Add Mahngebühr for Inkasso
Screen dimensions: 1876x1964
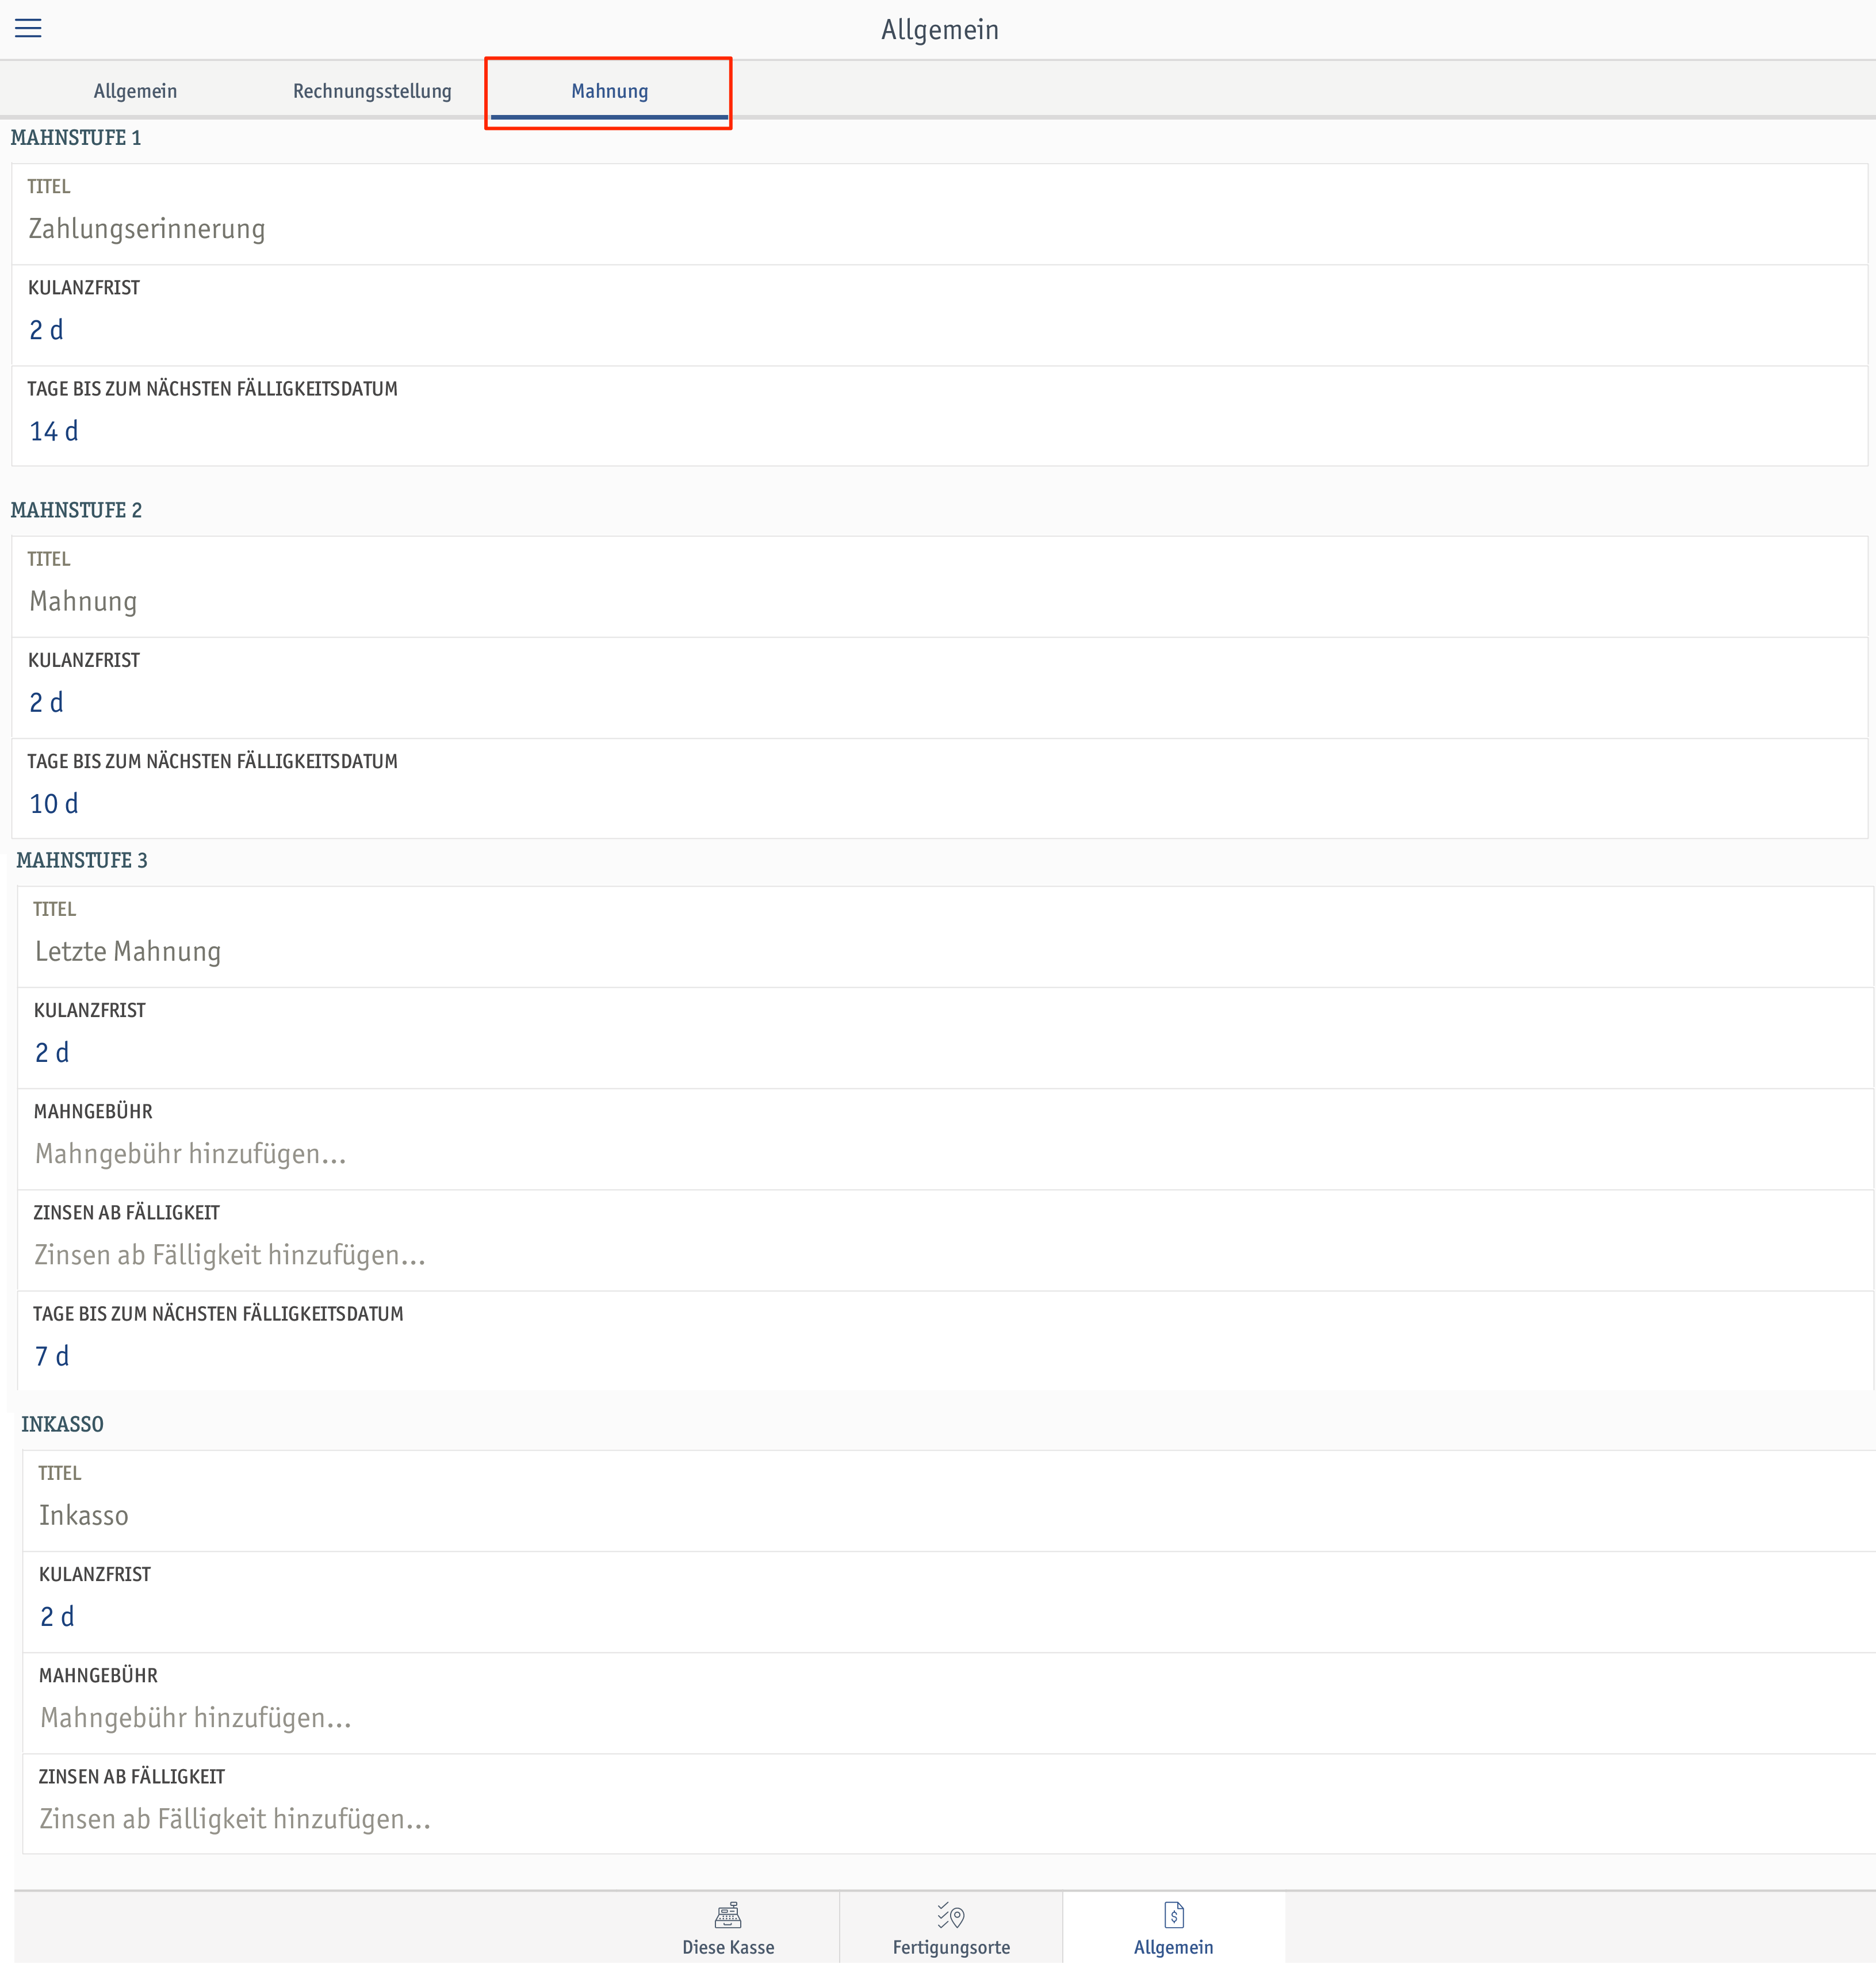[949, 1702]
